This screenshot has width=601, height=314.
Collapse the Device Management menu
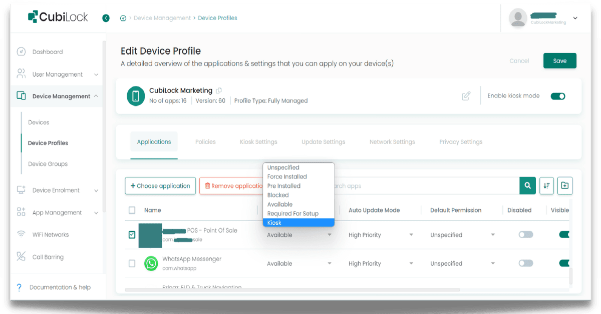[96, 96]
